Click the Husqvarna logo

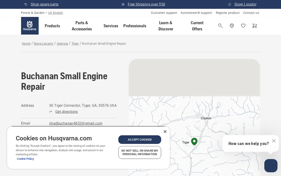[x=30, y=26]
